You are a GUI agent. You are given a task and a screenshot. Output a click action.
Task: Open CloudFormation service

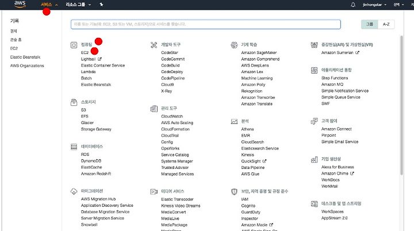(x=175, y=129)
